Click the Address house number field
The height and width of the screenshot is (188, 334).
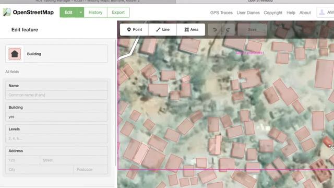coord(23,160)
